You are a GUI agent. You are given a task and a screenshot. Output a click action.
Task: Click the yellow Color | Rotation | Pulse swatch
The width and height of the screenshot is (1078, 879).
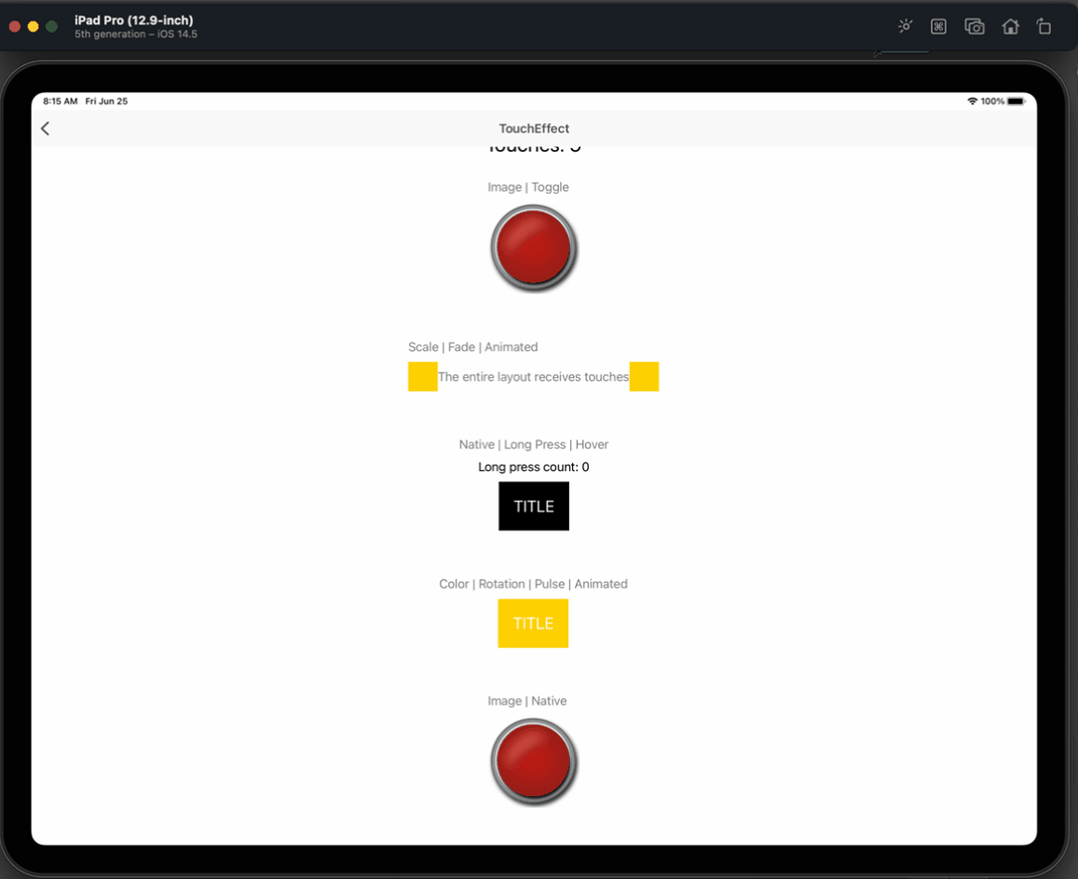click(x=533, y=623)
